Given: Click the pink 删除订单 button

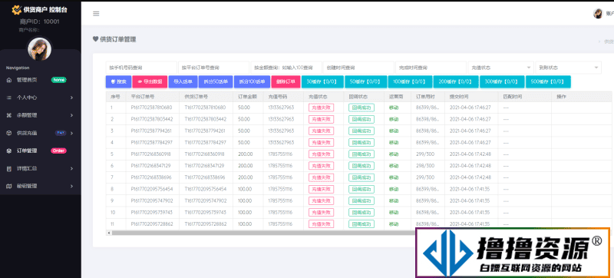Looking at the screenshot, I should tap(286, 82).
